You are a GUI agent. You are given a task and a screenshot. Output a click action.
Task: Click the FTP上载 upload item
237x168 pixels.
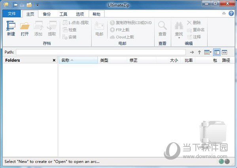click(x=120, y=30)
